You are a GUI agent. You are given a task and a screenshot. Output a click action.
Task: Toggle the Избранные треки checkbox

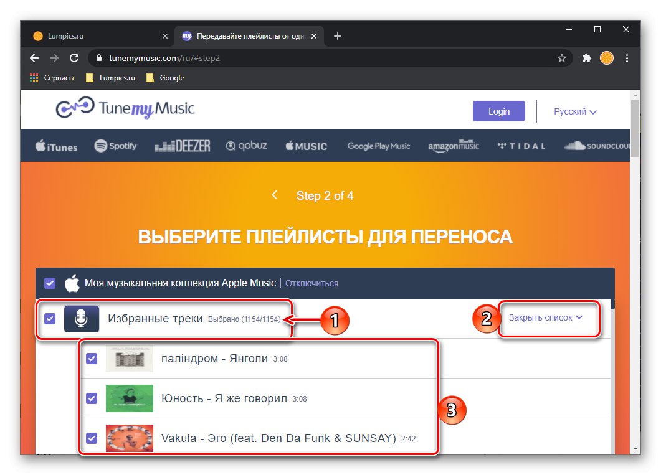(x=50, y=319)
